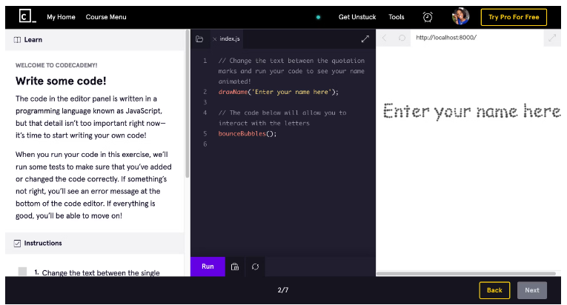Click the preview horizontal scrollbar

(x=465, y=274)
